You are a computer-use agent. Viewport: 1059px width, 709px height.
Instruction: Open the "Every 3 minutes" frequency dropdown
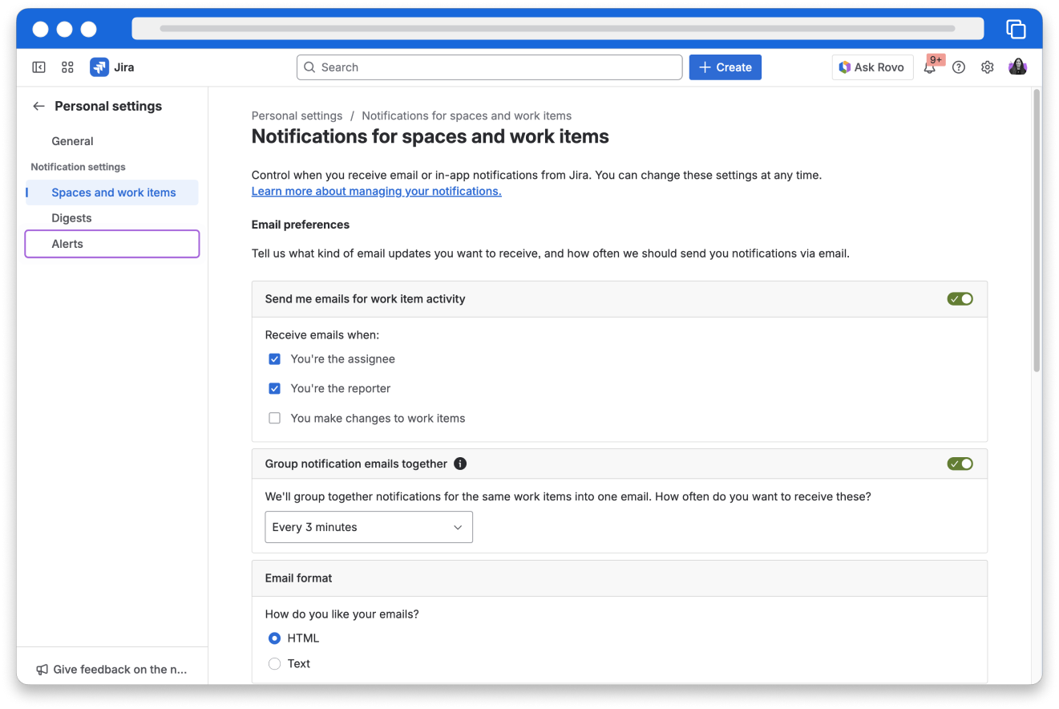369,527
